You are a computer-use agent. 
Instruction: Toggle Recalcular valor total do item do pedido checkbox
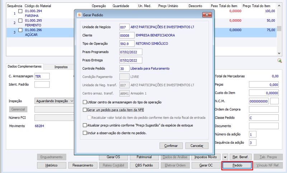click(89, 118)
